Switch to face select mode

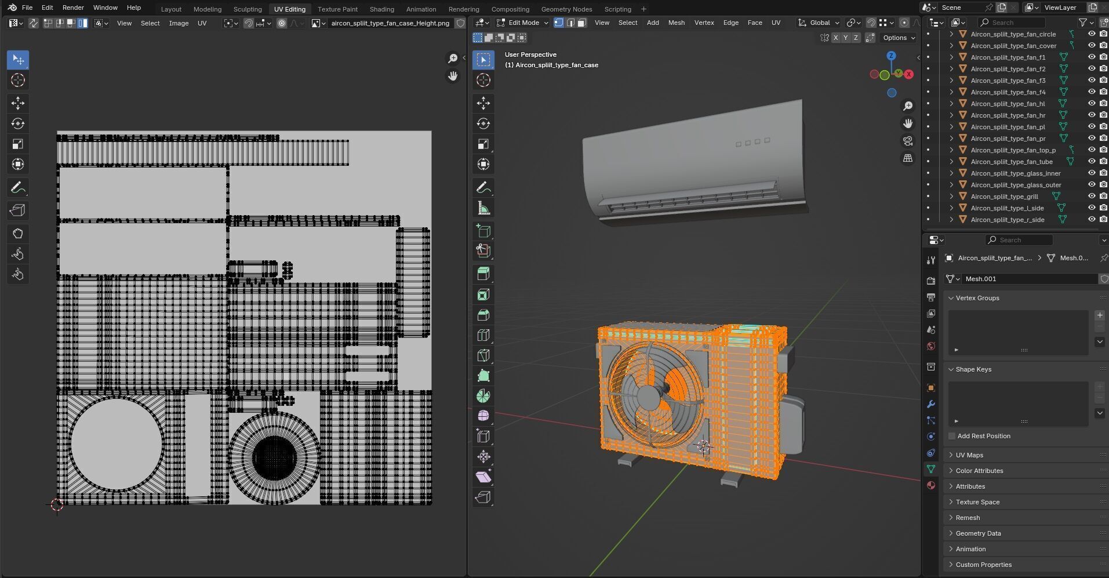point(581,23)
